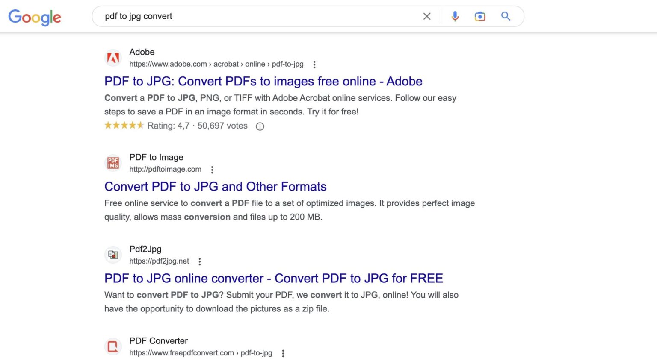Clear the search box text

point(426,16)
